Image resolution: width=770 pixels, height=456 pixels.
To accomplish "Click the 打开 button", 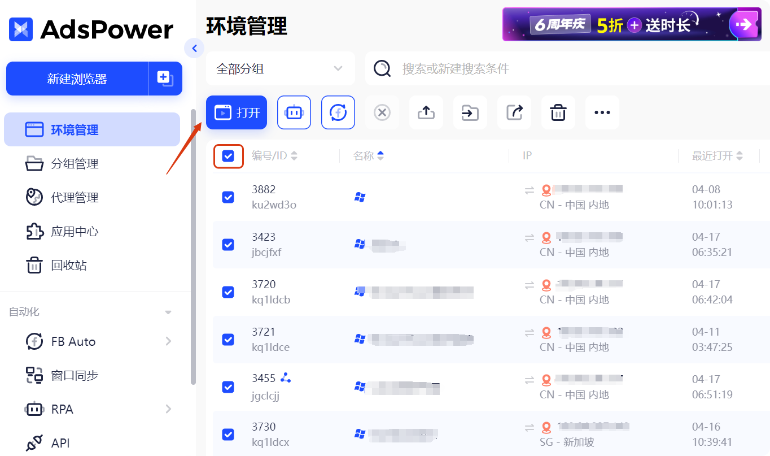I will click(237, 112).
